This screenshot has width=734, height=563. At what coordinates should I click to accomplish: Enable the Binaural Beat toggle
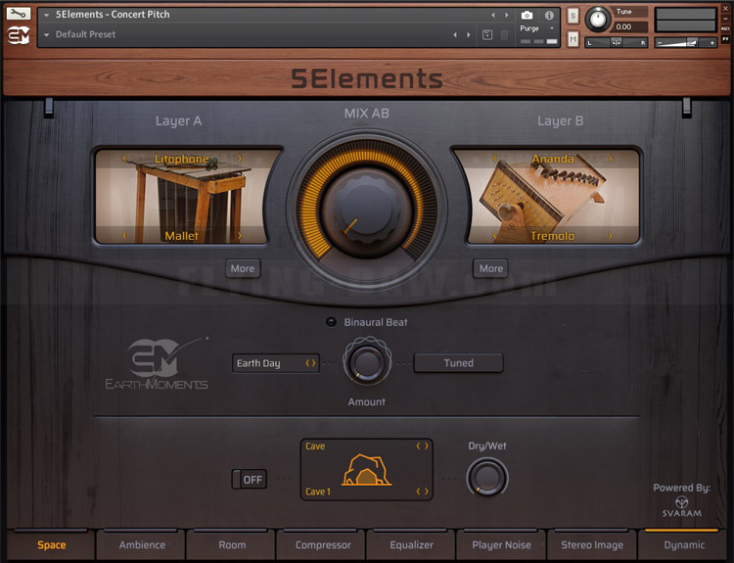click(x=331, y=322)
